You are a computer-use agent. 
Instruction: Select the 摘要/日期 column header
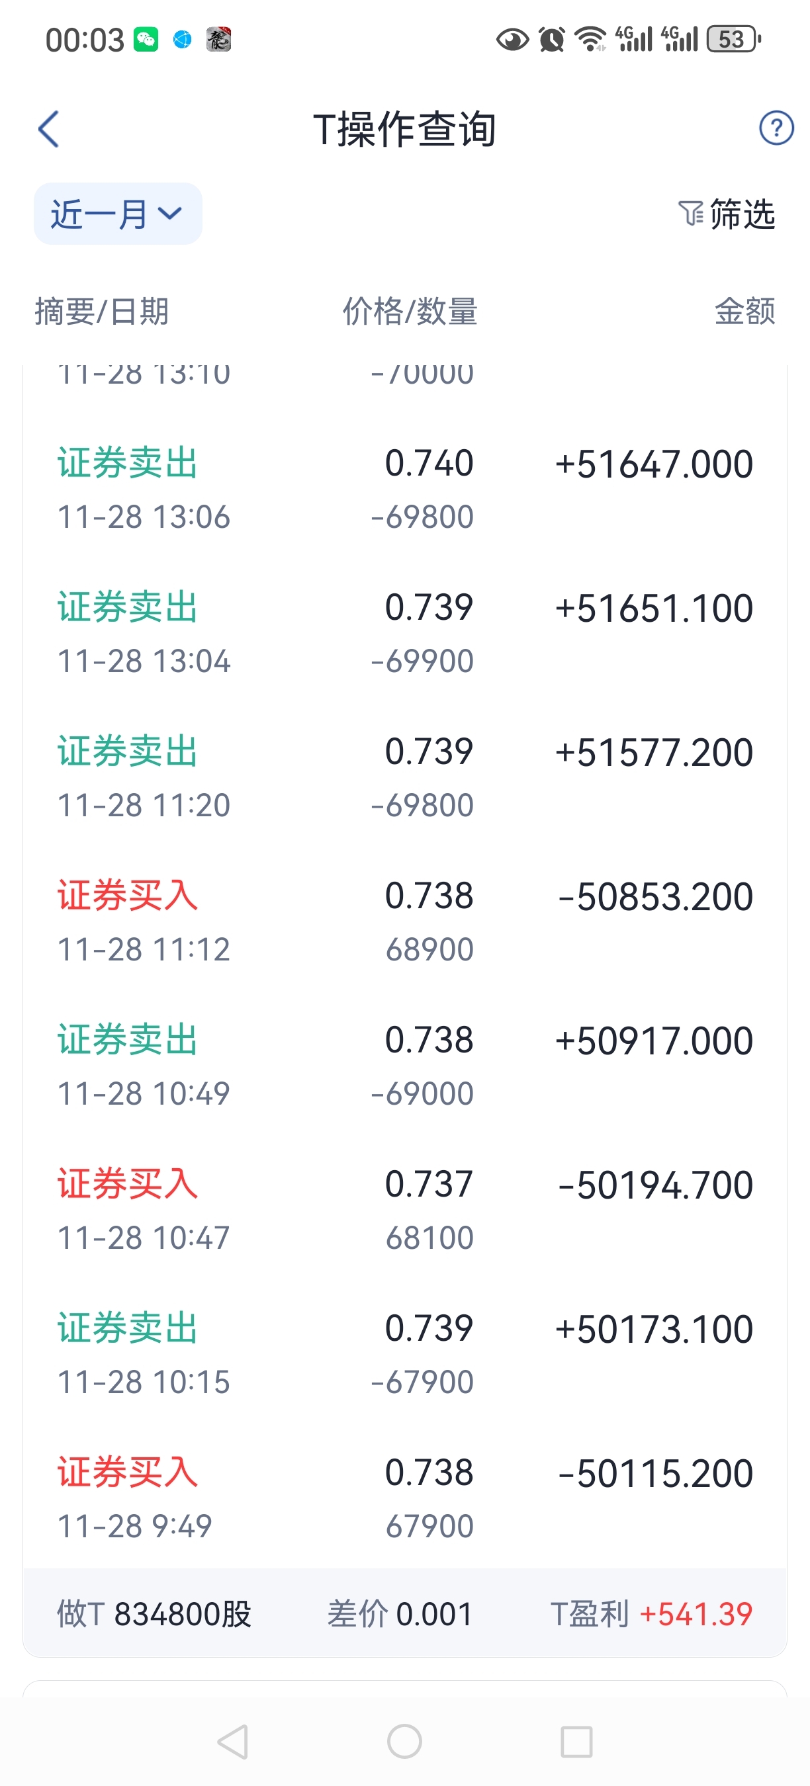pyautogui.click(x=102, y=312)
